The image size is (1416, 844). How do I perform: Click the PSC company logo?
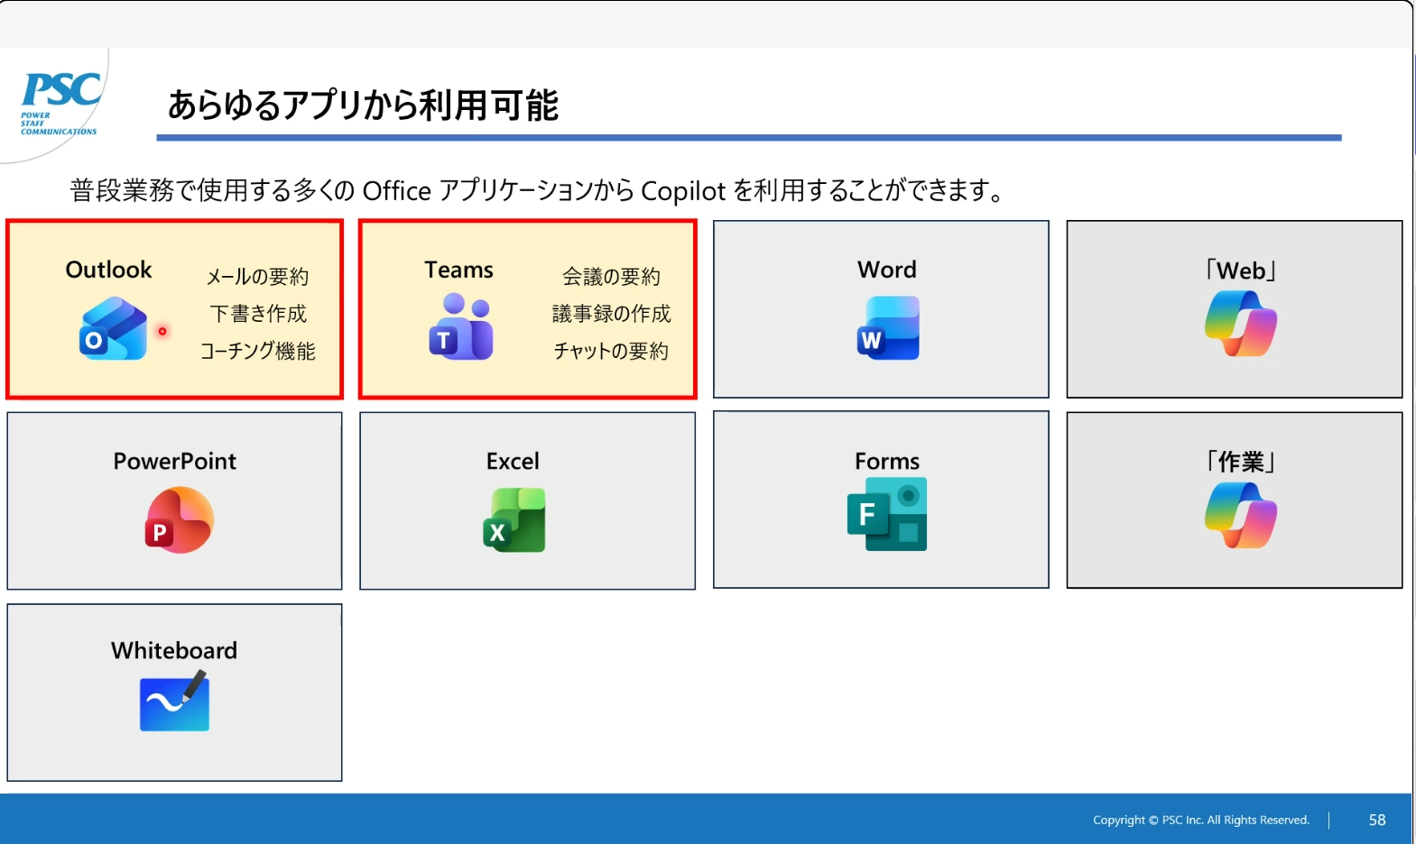[x=60, y=104]
